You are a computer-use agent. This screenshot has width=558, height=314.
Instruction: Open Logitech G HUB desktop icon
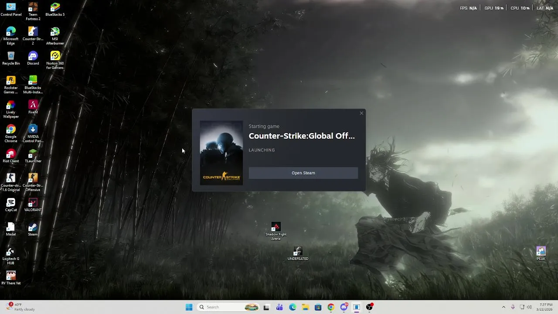click(11, 256)
